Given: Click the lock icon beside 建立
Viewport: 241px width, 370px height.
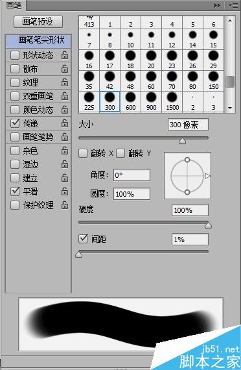Looking at the screenshot, I should coord(65,178).
